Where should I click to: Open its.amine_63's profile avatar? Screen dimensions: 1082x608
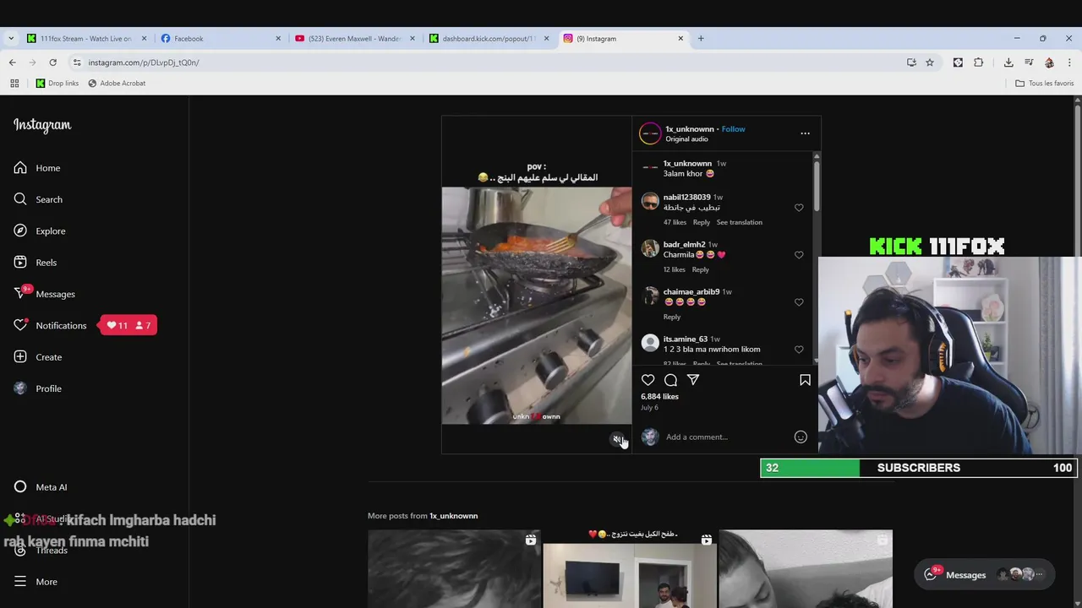tap(650, 343)
